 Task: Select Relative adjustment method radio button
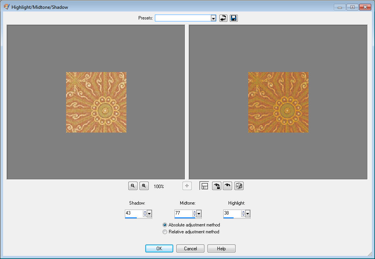click(x=165, y=232)
